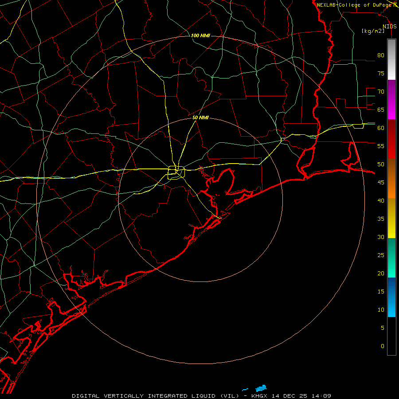The width and height of the screenshot is (399, 399).
Task: Pick the yellow segment of the color bar
Action: pos(391,218)
